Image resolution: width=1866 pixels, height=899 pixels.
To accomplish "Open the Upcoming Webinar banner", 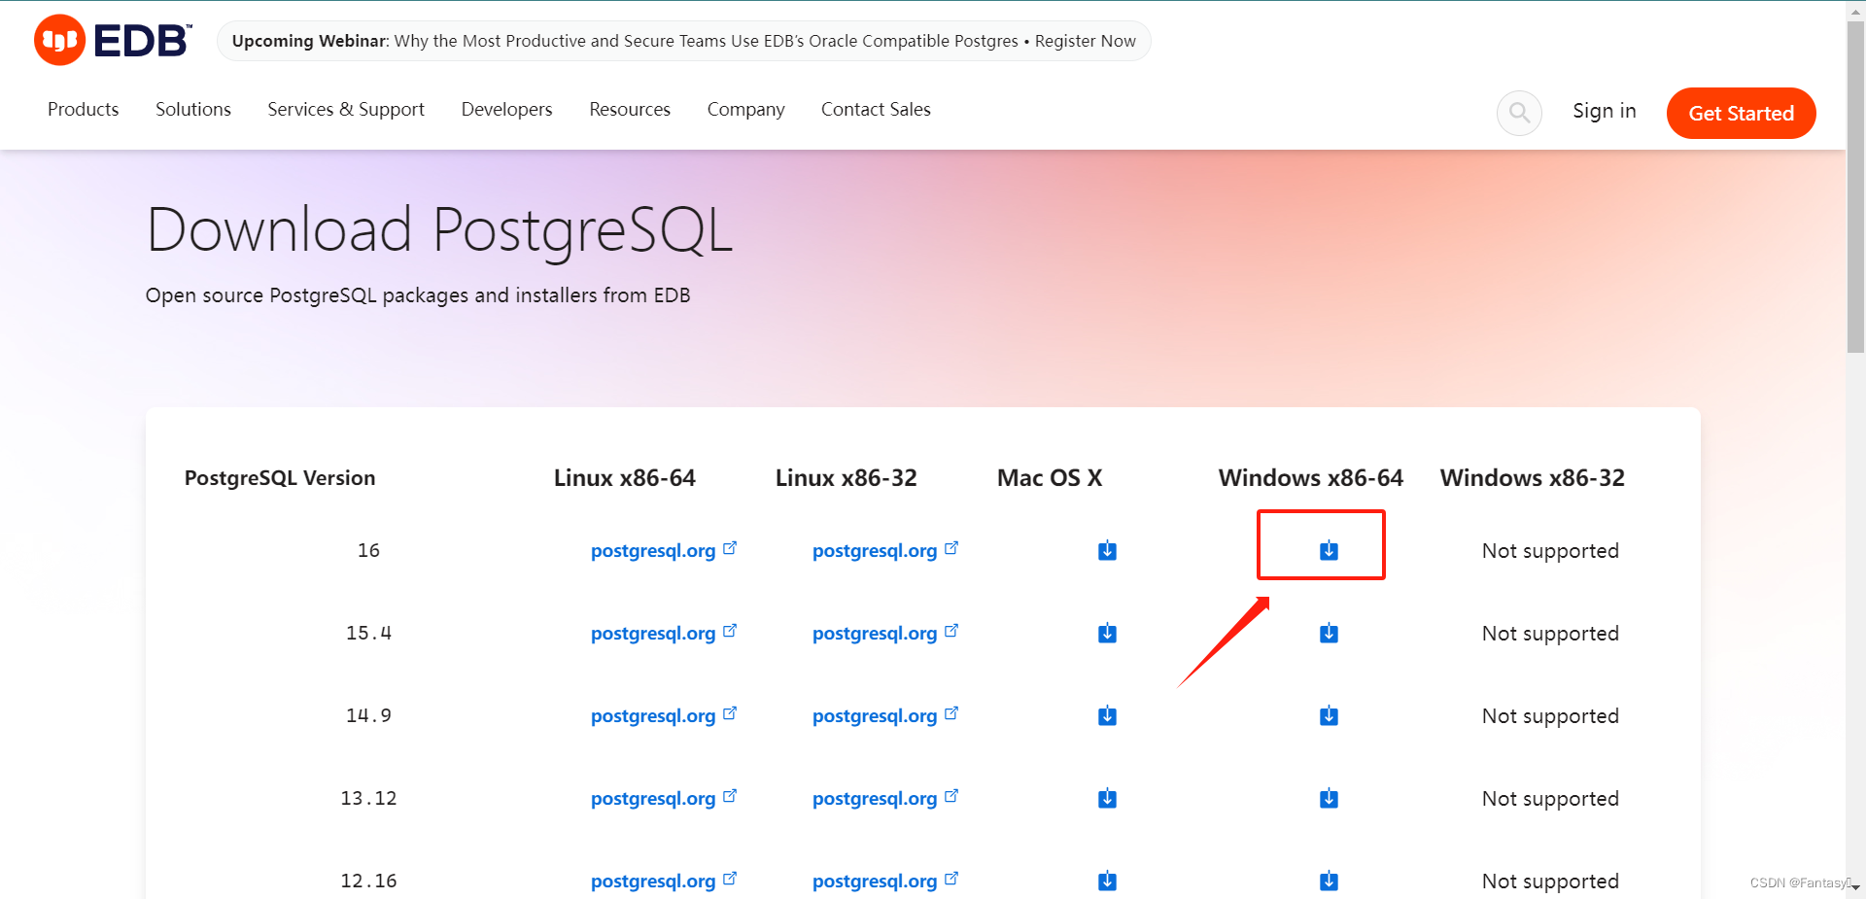I will (x=683, y=41).
